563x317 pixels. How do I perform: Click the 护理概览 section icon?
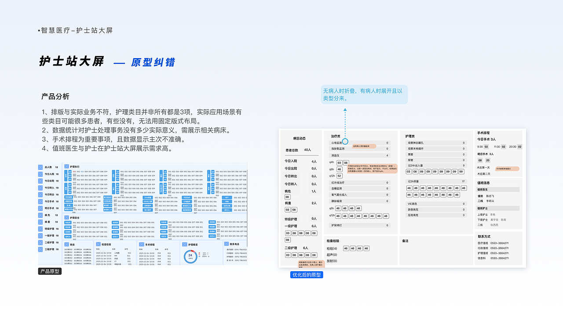185,244
